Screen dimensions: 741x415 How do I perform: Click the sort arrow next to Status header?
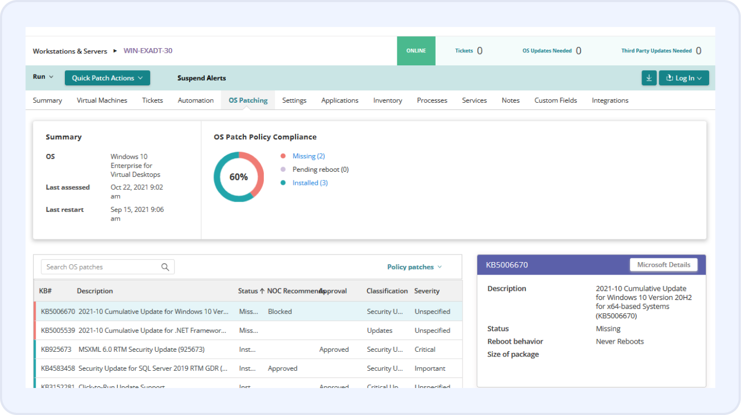point(262,291)
